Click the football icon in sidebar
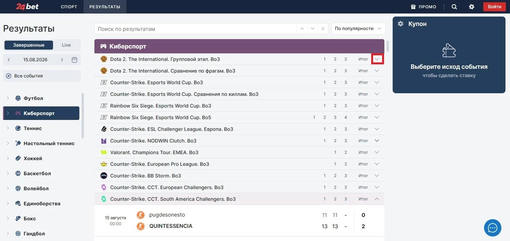The width and height of the screenshot is (510, 241). pyautogui.click(x=18, y=98)
